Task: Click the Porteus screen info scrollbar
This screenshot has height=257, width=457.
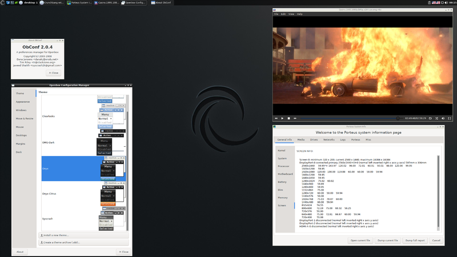Action: pyautogui.click(x=438, y=192)
